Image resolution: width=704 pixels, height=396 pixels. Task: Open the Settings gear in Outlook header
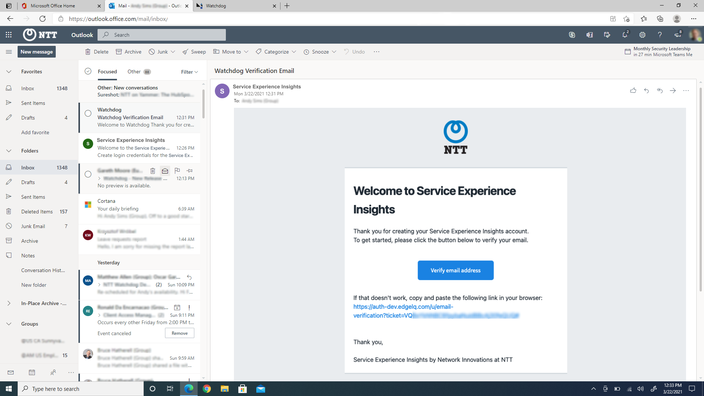tap(642, 35)
